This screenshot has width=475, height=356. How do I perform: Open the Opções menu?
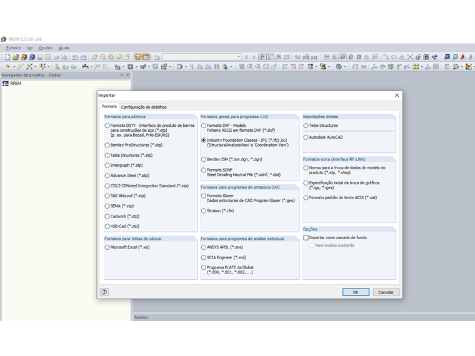(x=46, y=48)
